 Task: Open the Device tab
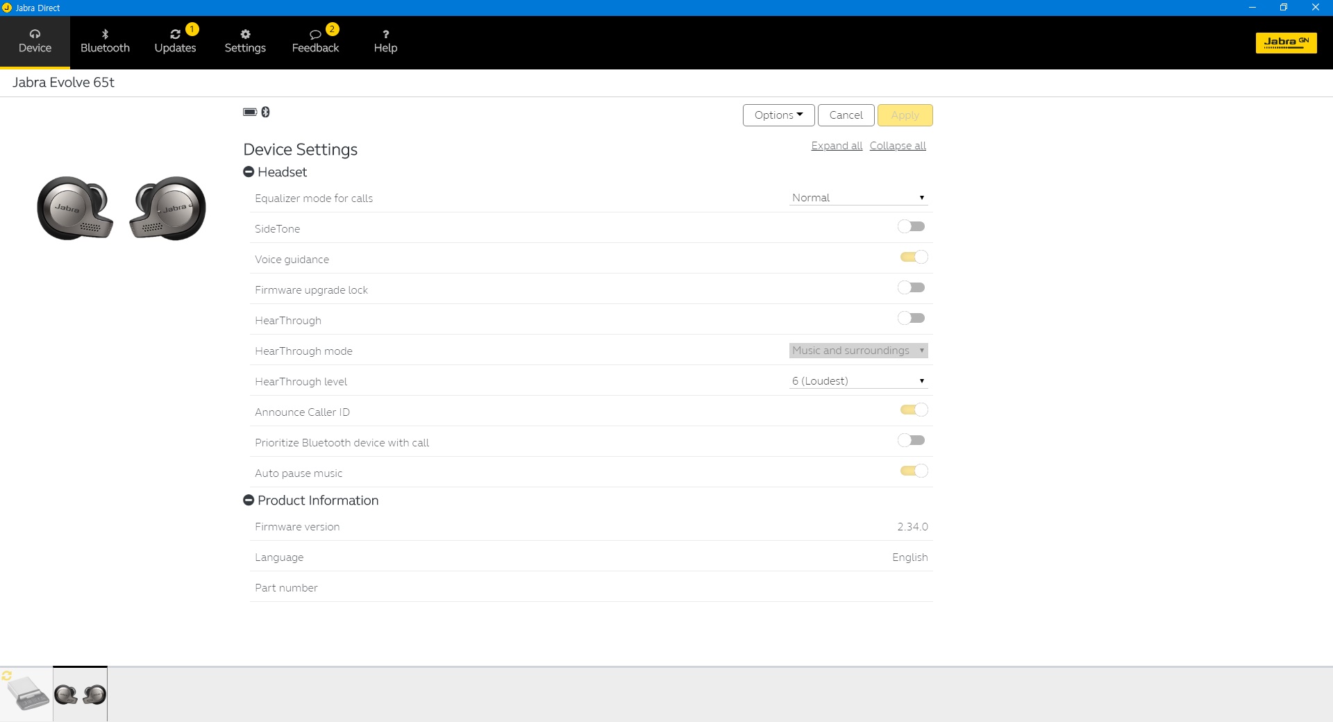35,42
